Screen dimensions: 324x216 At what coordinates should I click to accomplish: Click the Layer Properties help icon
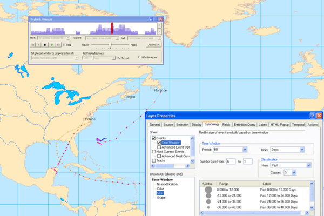tap(312, 116)
